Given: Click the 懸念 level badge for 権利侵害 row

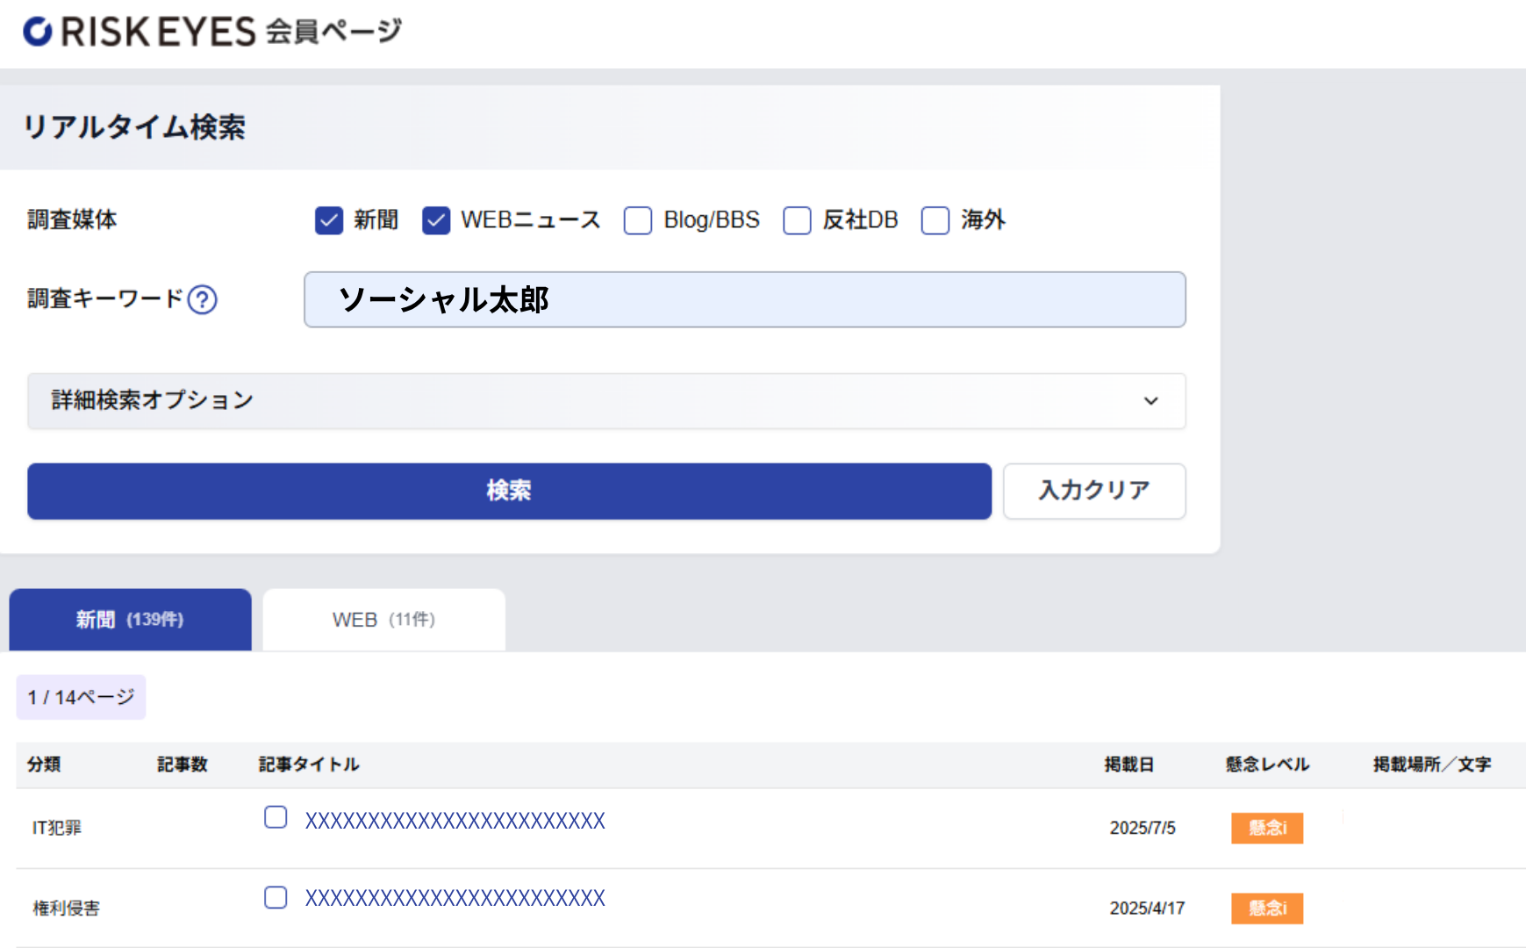Looking at the screenshot, I should [1266, 908].
